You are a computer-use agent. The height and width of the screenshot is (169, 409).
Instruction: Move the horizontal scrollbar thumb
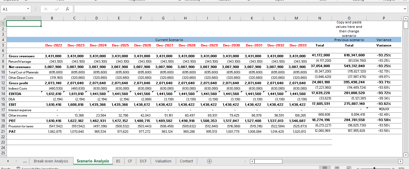(269, 162)
